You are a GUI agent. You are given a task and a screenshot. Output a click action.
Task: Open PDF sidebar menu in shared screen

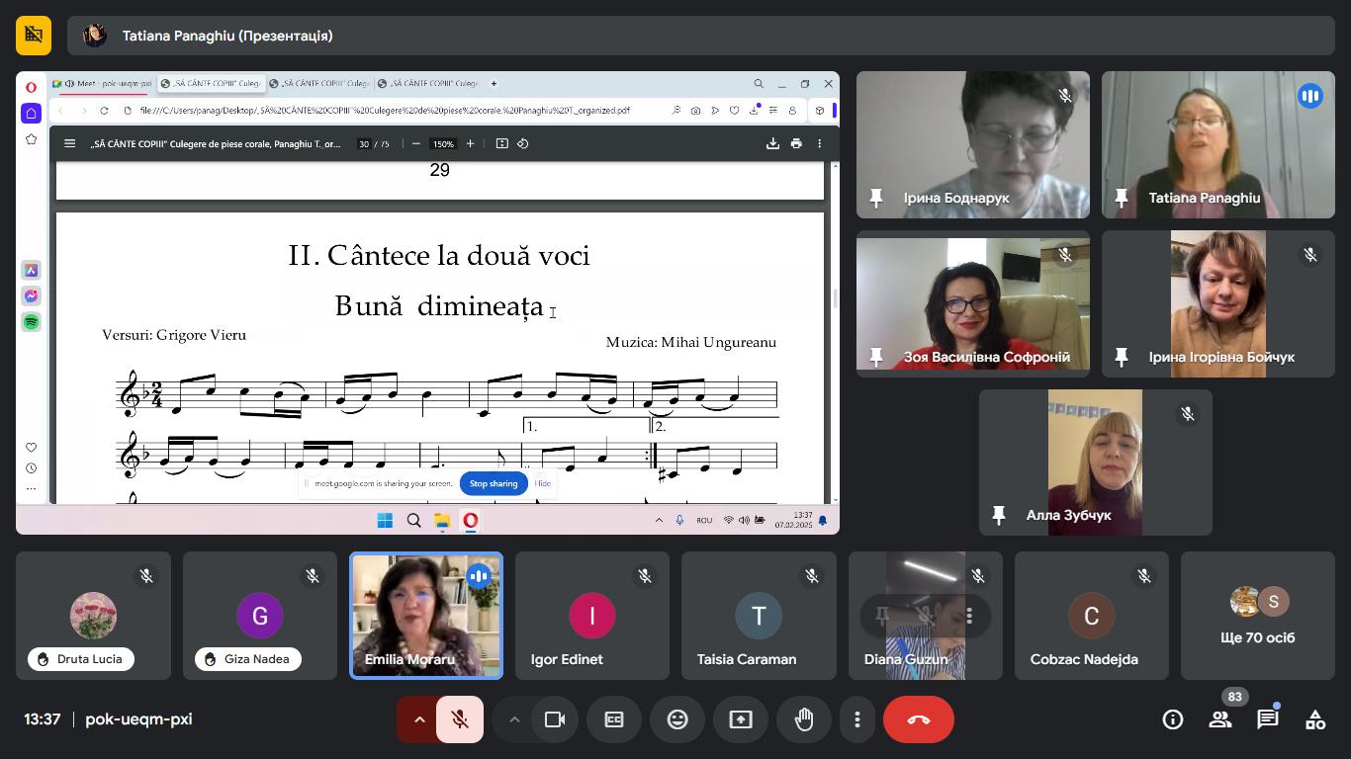69,143
